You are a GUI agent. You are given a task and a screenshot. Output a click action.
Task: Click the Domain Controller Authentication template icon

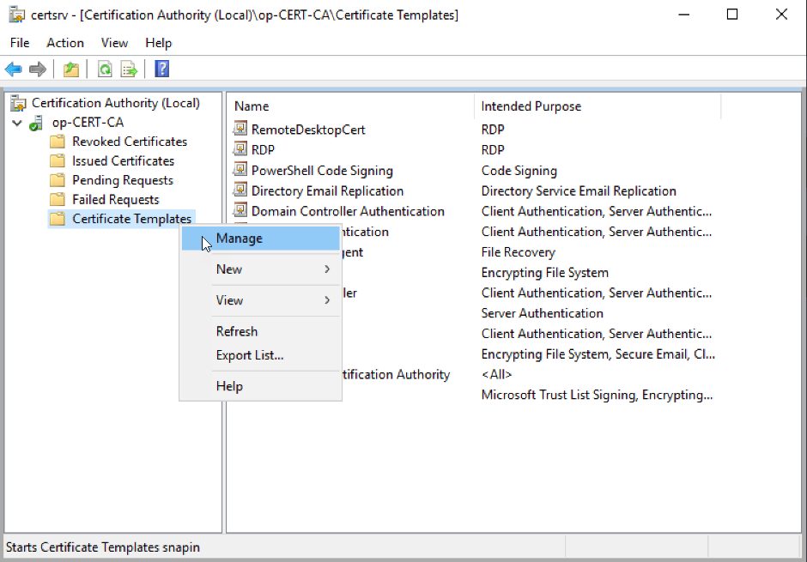point(240,210)
